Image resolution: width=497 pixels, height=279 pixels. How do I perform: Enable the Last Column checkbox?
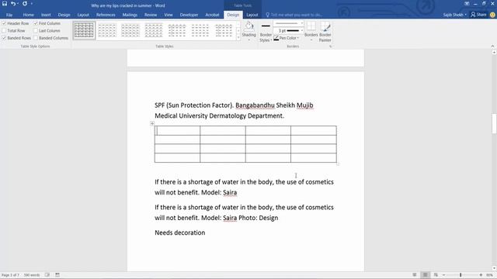pos(47,31)
